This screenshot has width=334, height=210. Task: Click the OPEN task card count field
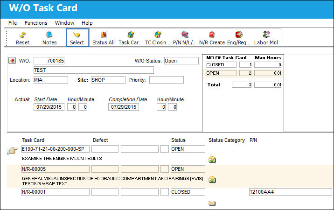[x=245, y=73]
